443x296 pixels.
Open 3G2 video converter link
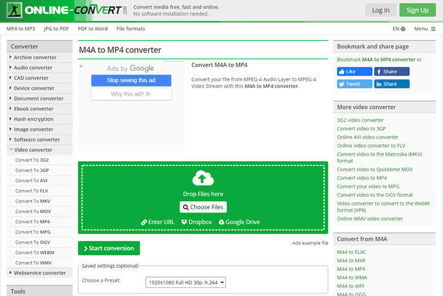[360, 121]
